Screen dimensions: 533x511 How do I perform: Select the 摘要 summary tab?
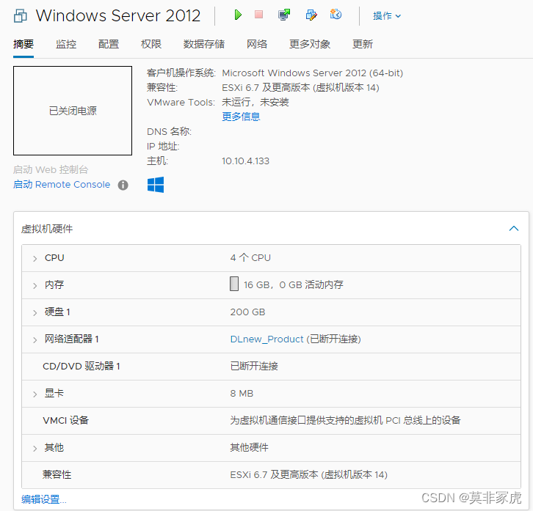[23, 44]
